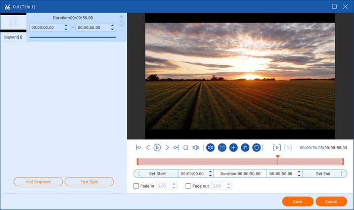Decrease the Segment[1] start time

66,29
